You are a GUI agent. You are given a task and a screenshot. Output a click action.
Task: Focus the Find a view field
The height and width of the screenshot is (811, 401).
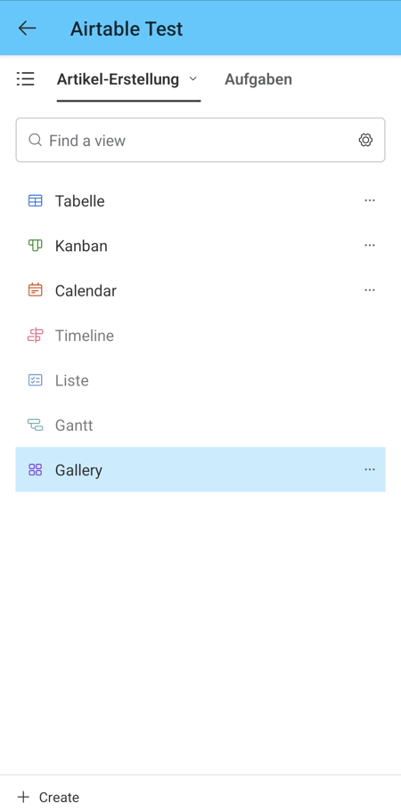click(200, 140)
